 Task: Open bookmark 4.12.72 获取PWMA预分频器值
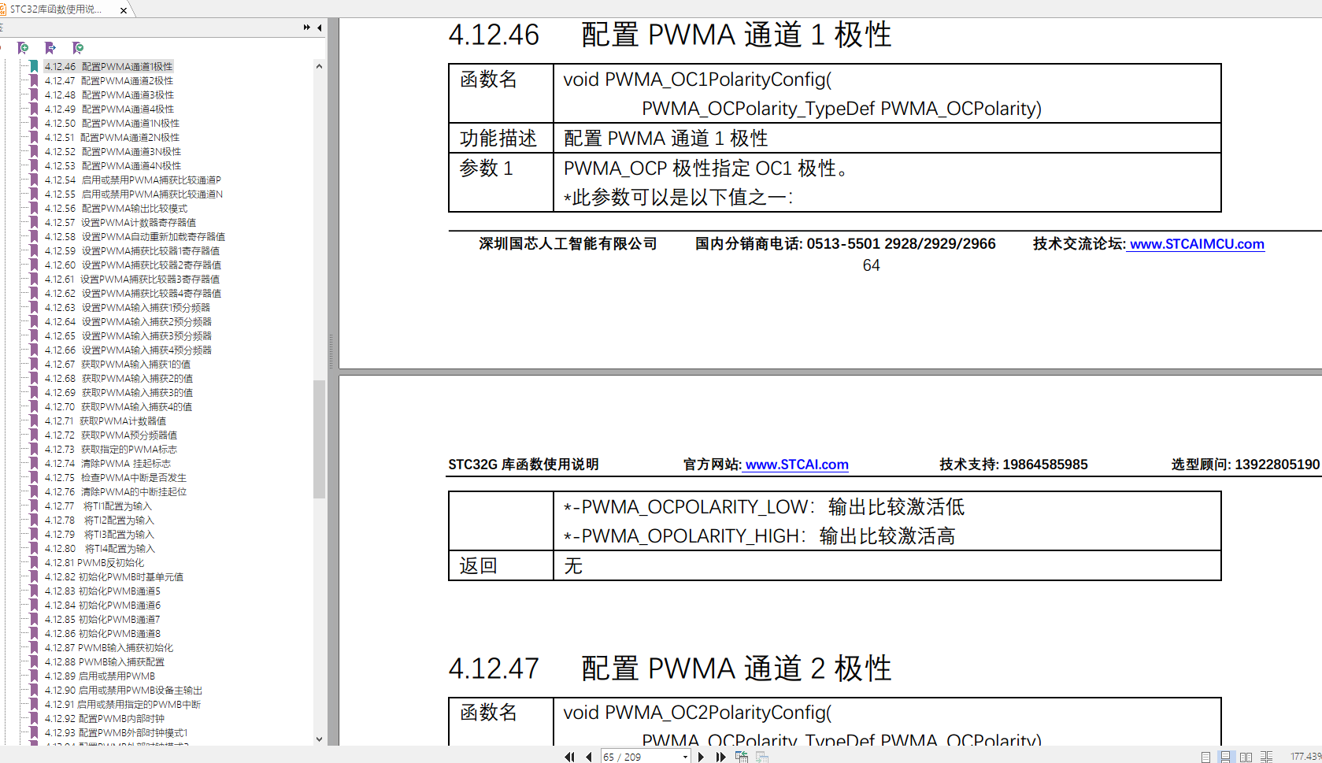pyautogui.click(x=111, y=435)
